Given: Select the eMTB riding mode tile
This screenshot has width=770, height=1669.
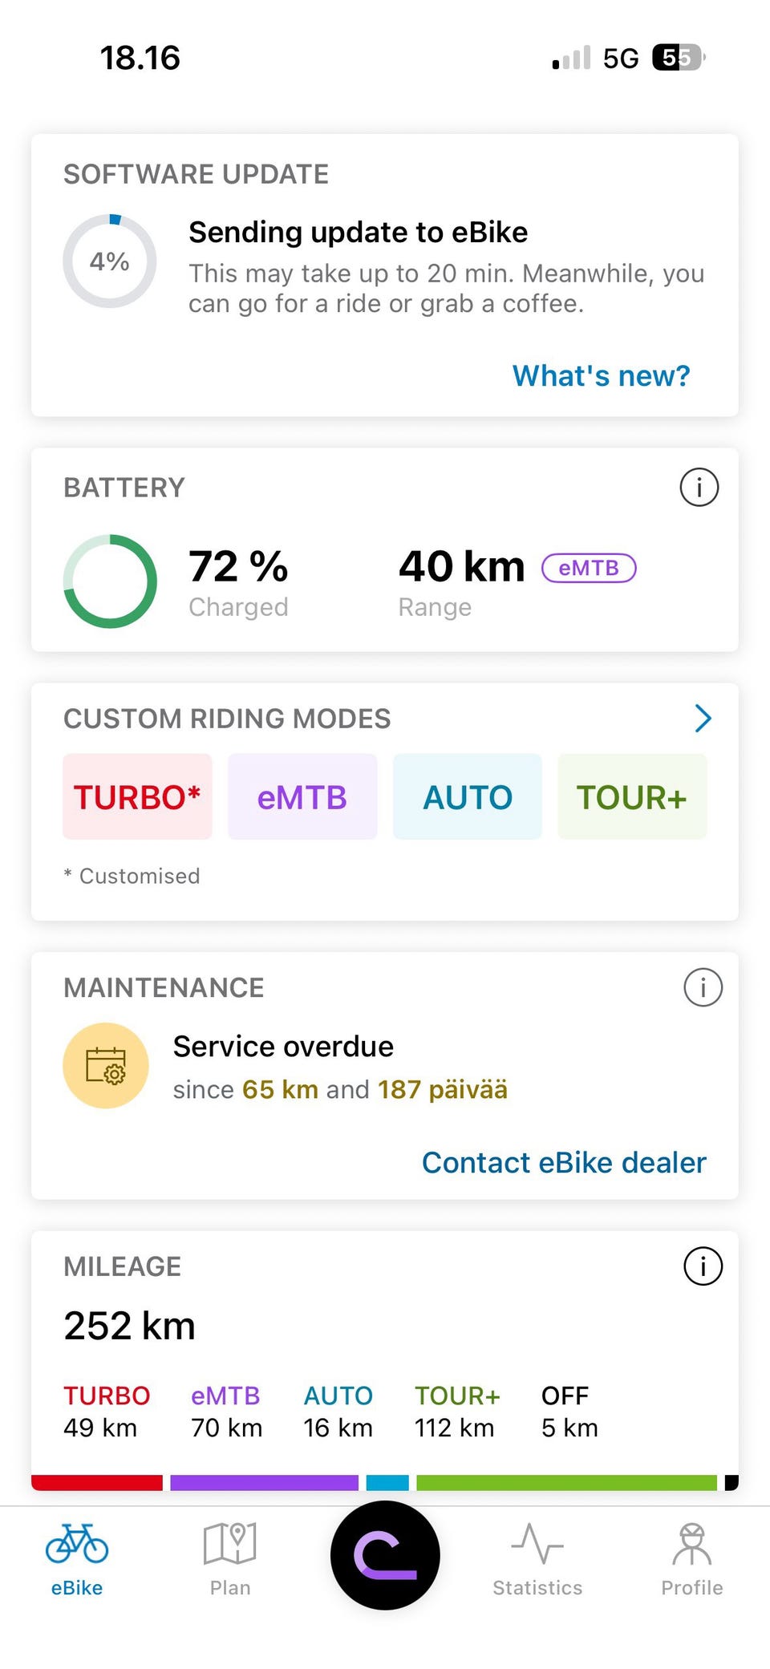Looking at the screenshot, I should (302, 797).
